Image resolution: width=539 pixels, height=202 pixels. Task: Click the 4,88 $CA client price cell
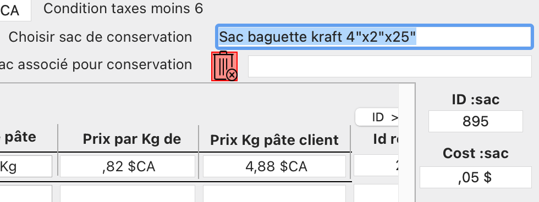pyautogui.click(x=274, y=166)
